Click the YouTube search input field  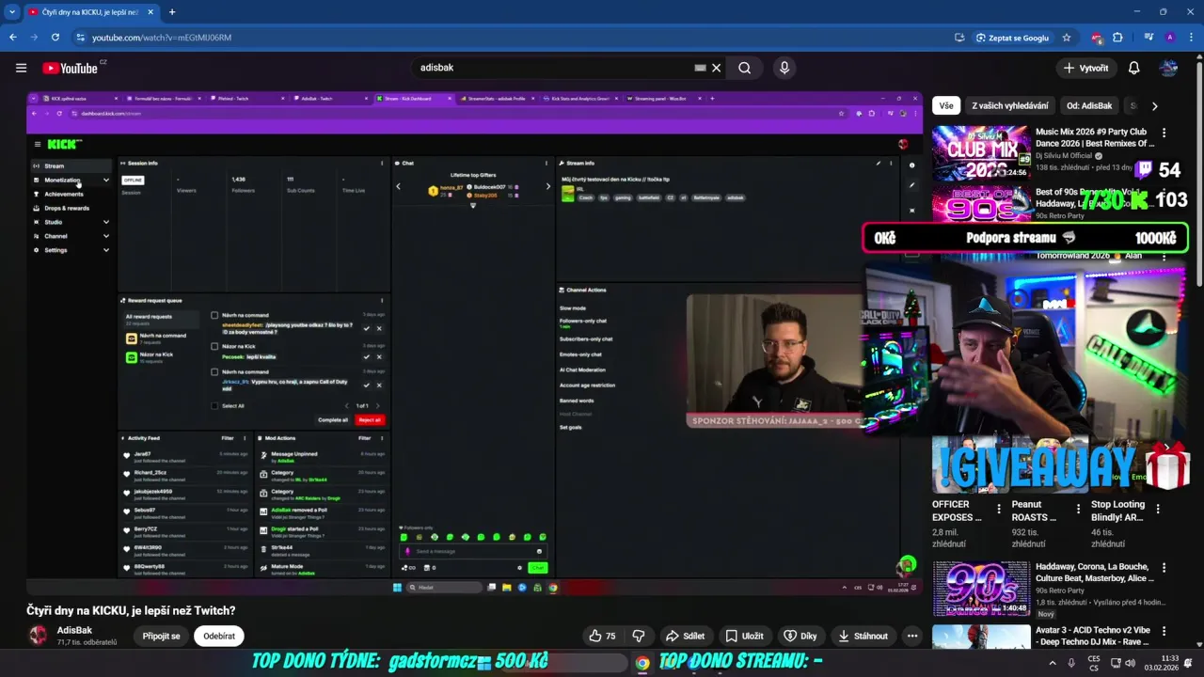pos(555,68)
